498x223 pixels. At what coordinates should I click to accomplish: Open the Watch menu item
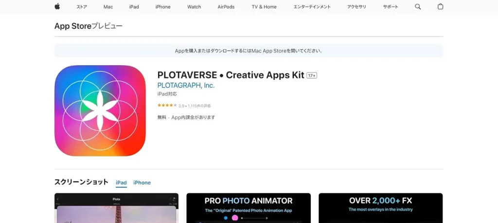tap(194, 7)
